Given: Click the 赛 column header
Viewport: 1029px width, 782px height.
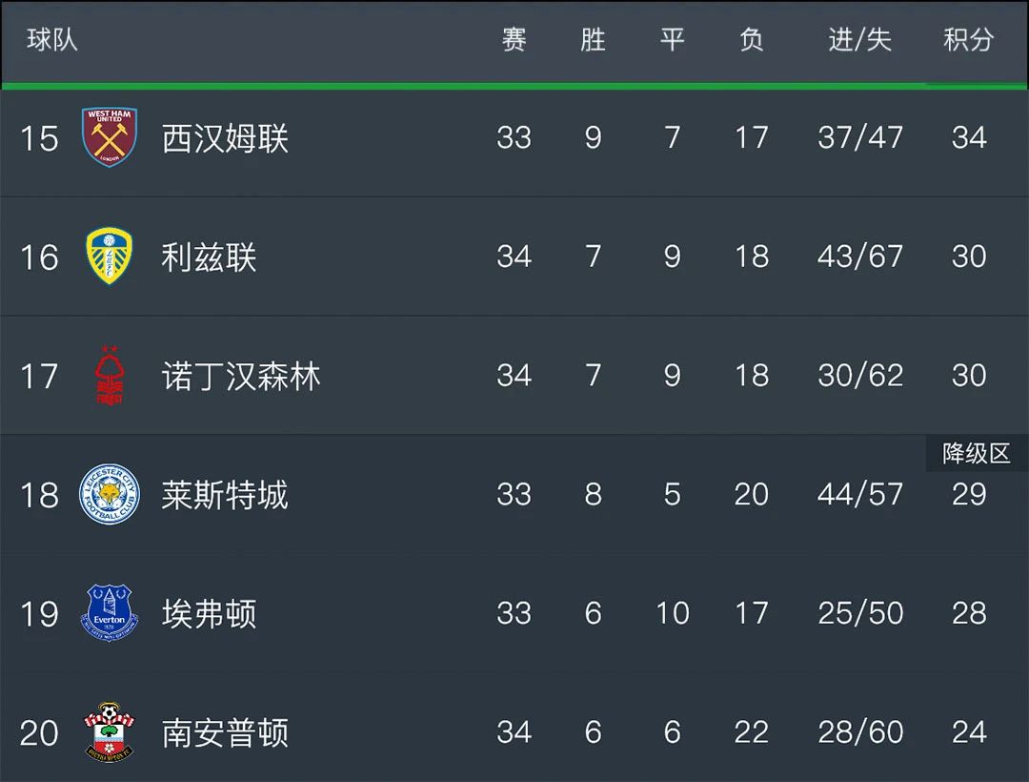Looking at the screenshot, I should coord(514,40).
